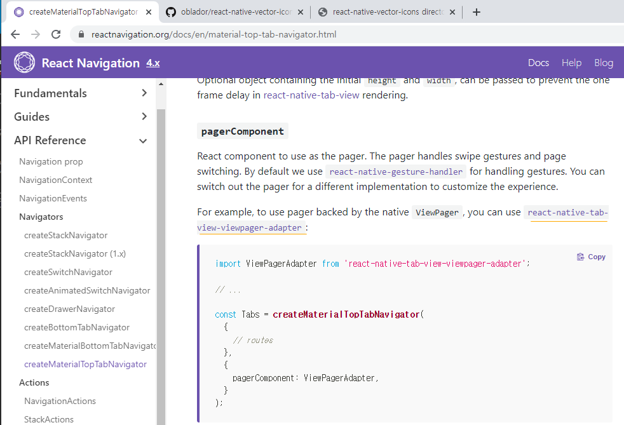Switch to the oblador/react-native-vector-icons tab
The image size is (624, 425).
(x=236, y=12)
